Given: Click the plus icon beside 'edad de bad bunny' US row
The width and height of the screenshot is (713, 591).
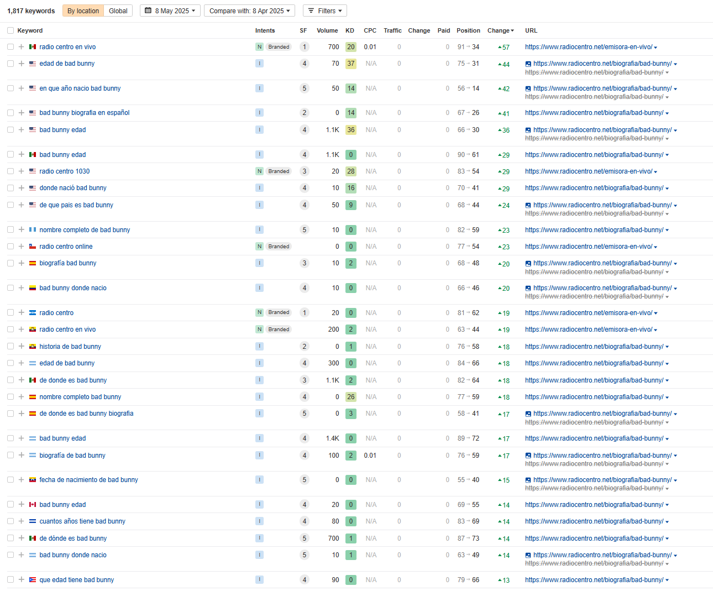Looking at the screenshot, I should (x=21, y=64).
